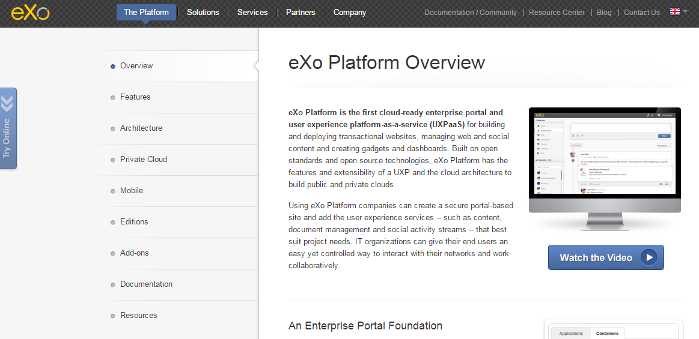Screen dimensions: 699x339
Task: Select Features in the sidebar
Action: (x=176, y=97)
